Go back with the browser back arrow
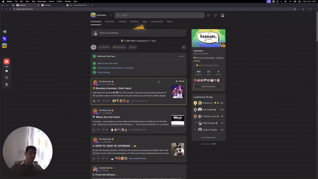This screenshot has height=179, width=318. (x=2, y=9)
